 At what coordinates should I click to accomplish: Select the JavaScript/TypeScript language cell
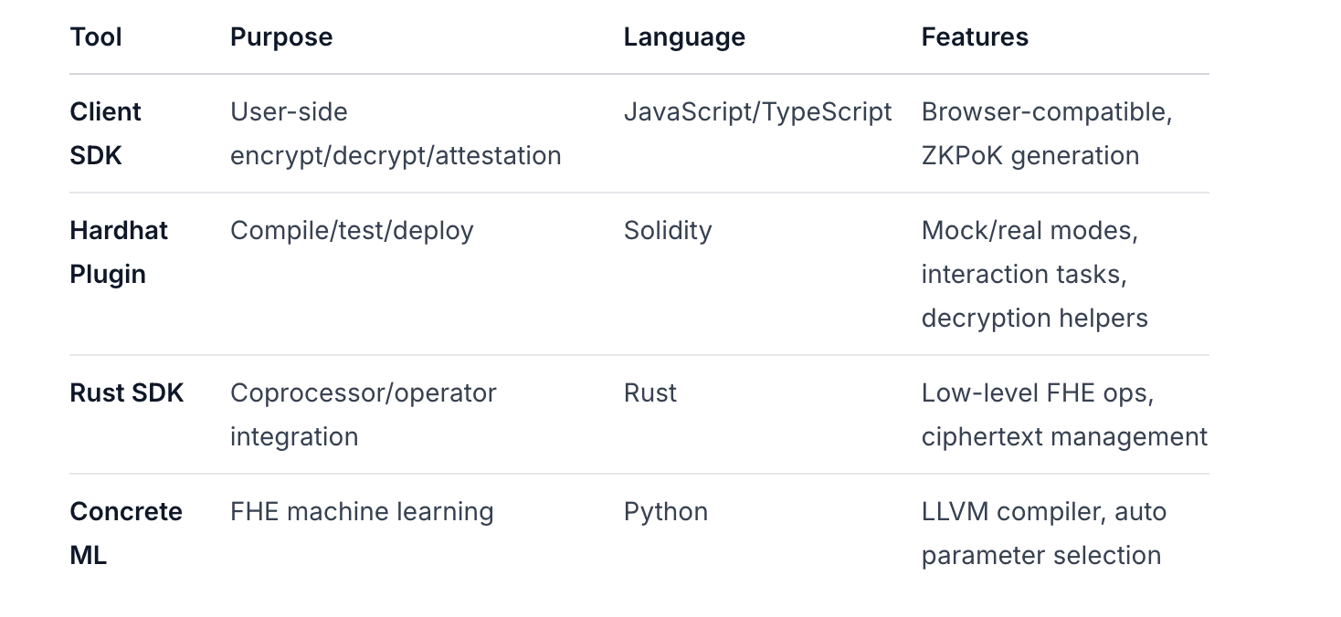click(757, 111)
